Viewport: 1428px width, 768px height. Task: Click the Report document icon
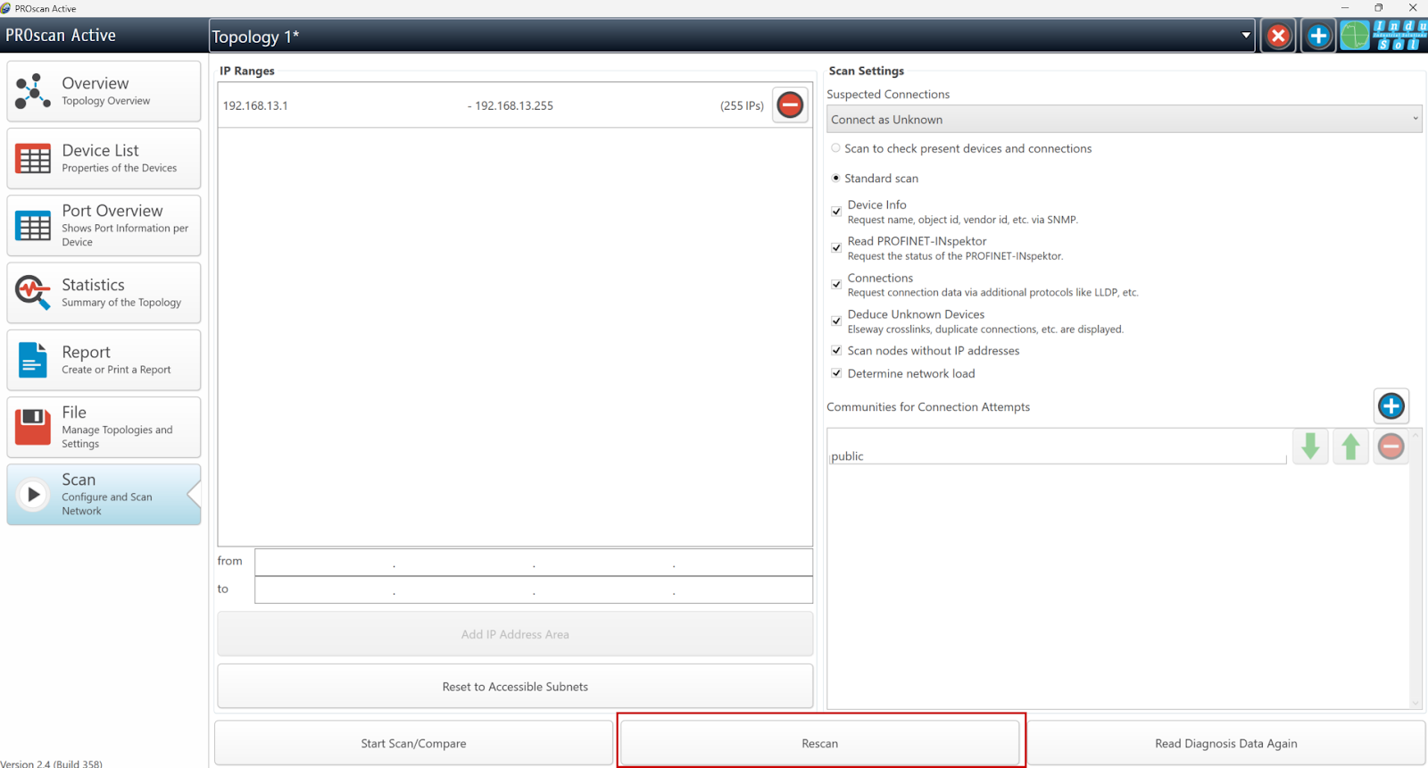[33, 360]
